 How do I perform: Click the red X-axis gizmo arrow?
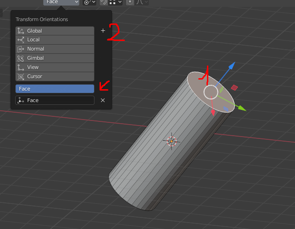click(212, 112)
